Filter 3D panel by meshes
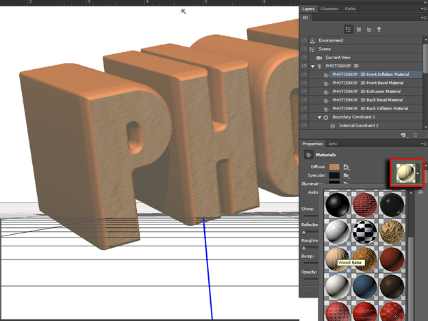This screenshot has height=321, width=428. (x=358, y=29)
